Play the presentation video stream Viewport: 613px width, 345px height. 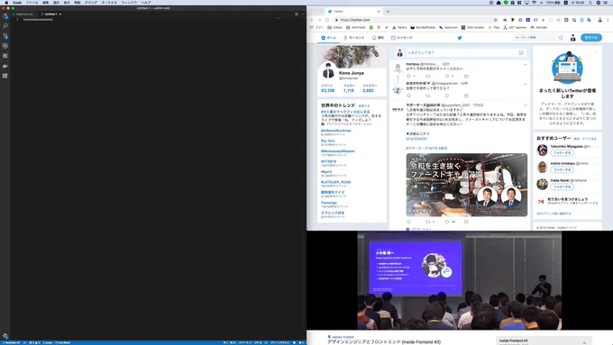tap(460, 280)
